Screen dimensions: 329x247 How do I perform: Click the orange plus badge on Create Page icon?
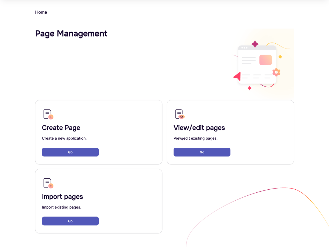pos(50,117)
